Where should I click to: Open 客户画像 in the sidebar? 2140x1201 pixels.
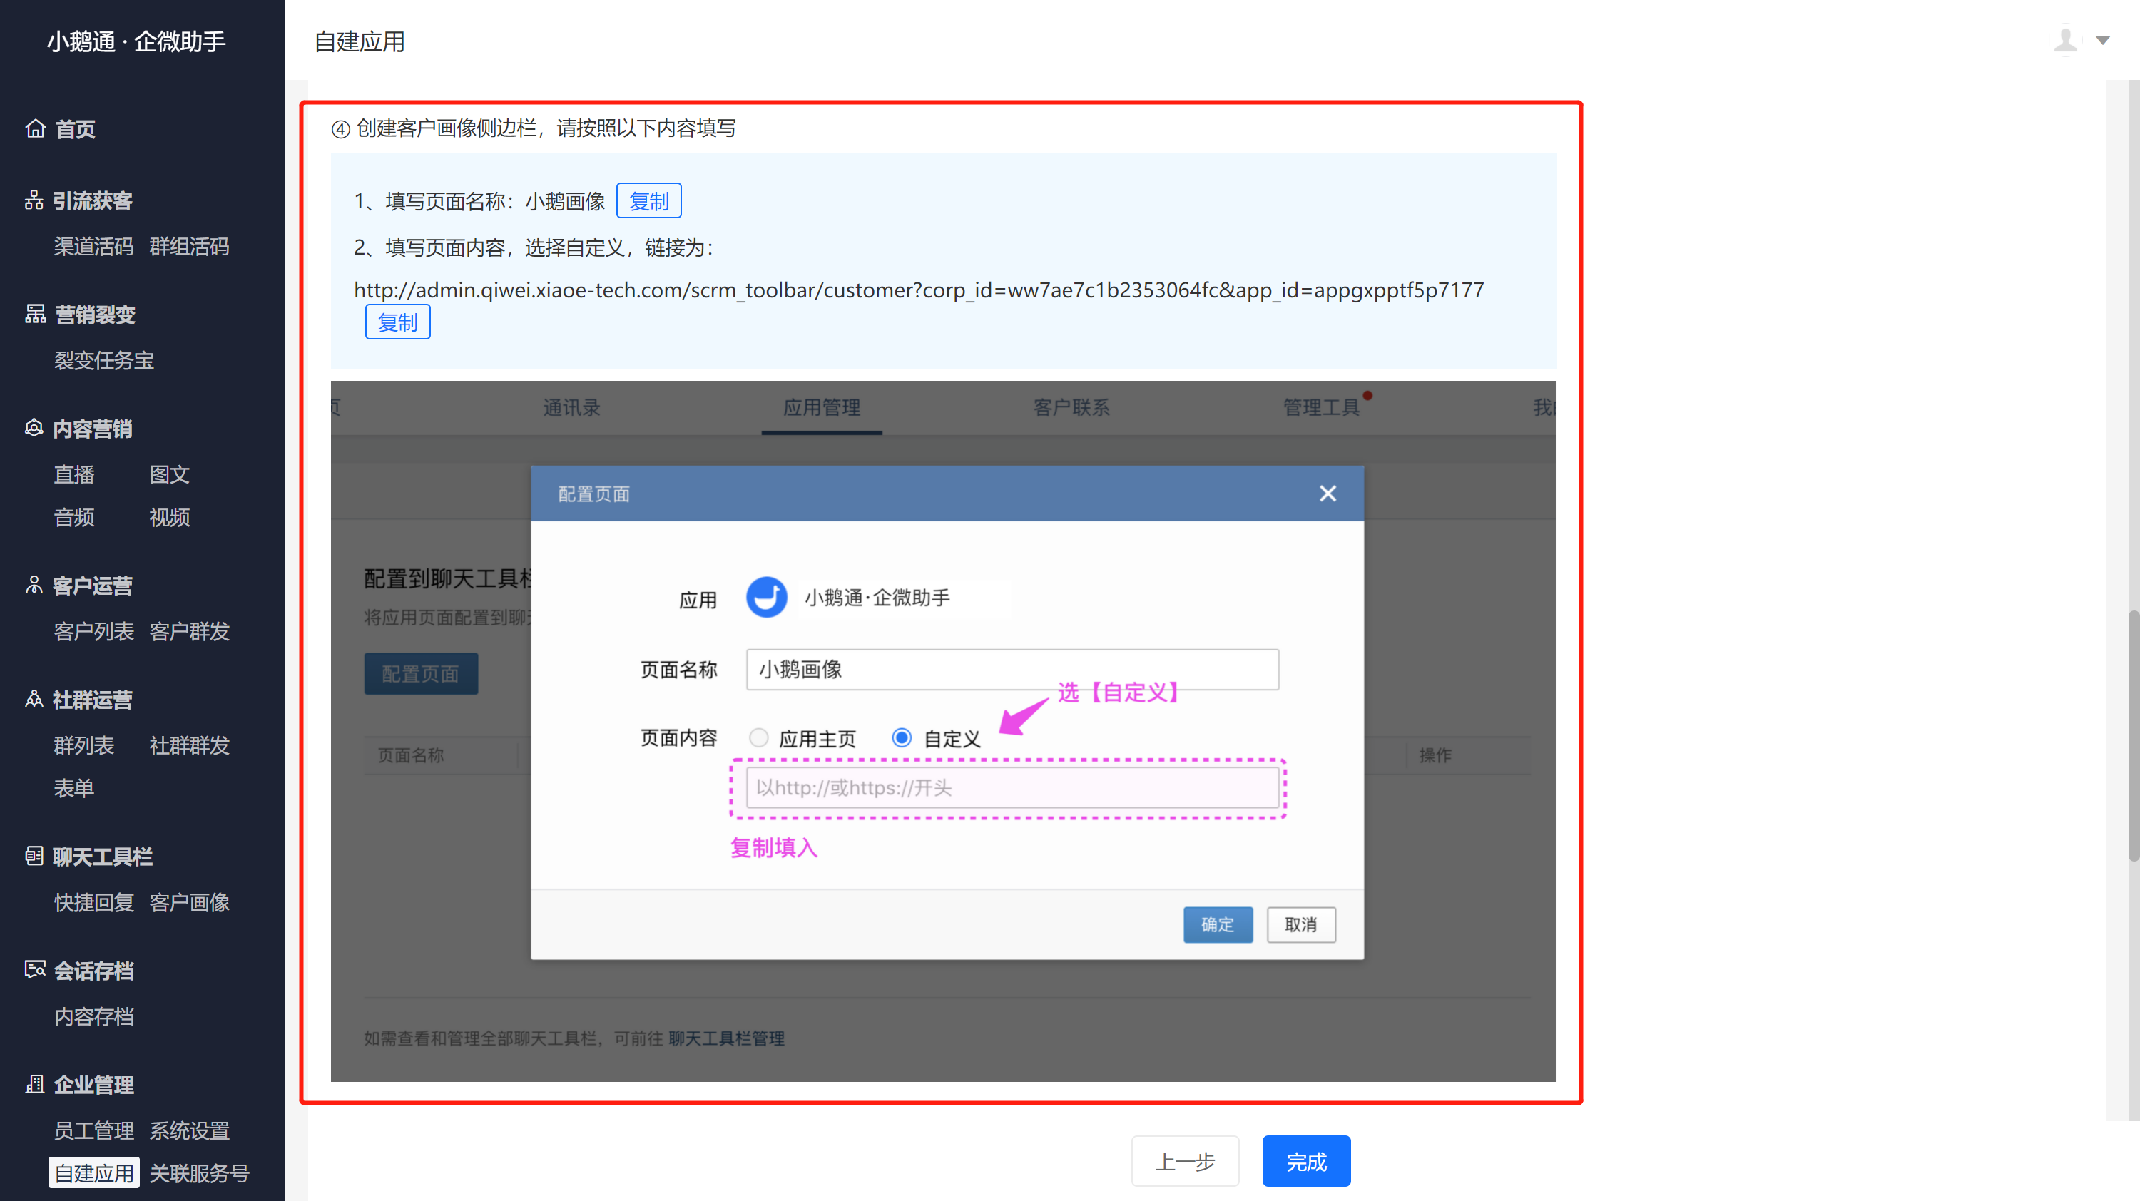pos(190,902)
